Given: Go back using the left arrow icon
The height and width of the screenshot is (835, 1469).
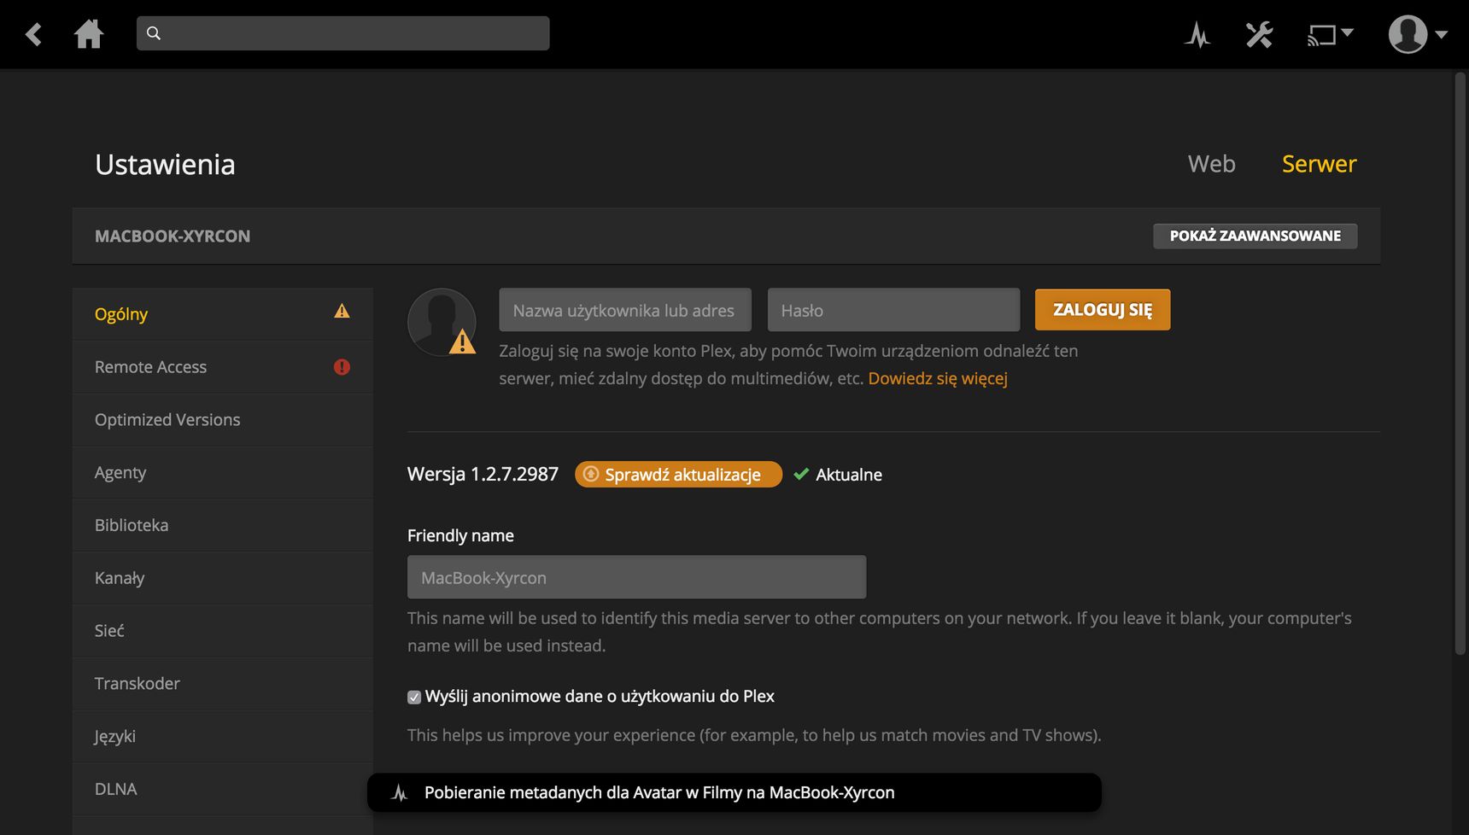Looking at the screenshot, I should tap(33, 34).
